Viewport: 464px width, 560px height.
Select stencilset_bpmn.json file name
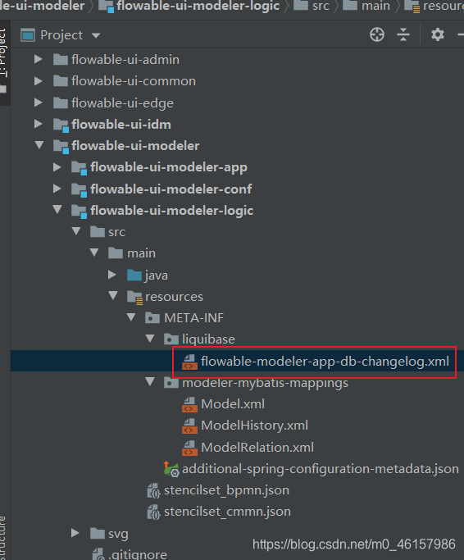pyautogui.click(x=226, y=490)
